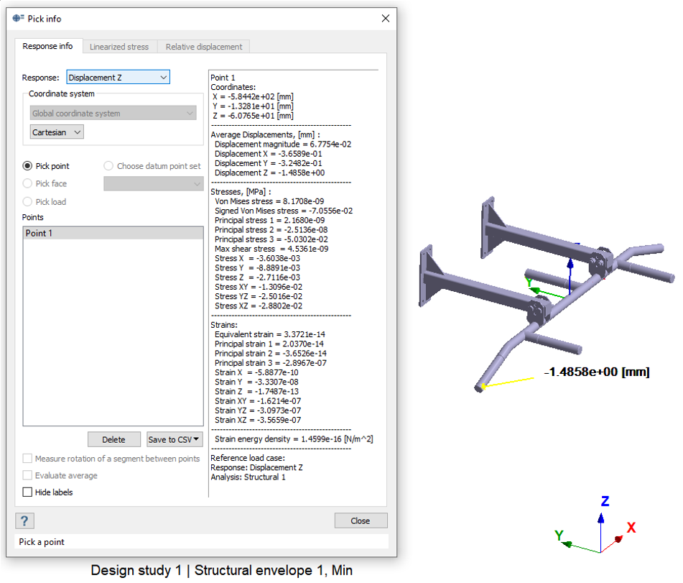Open the Response info tab
Screen dimensions: 683x583
(x=47, y=47)
